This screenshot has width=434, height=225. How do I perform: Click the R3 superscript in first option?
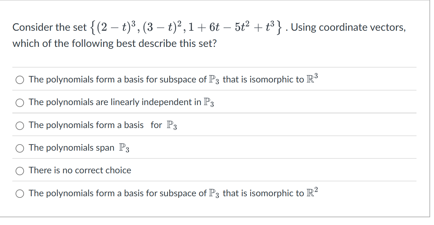(315, 78)
